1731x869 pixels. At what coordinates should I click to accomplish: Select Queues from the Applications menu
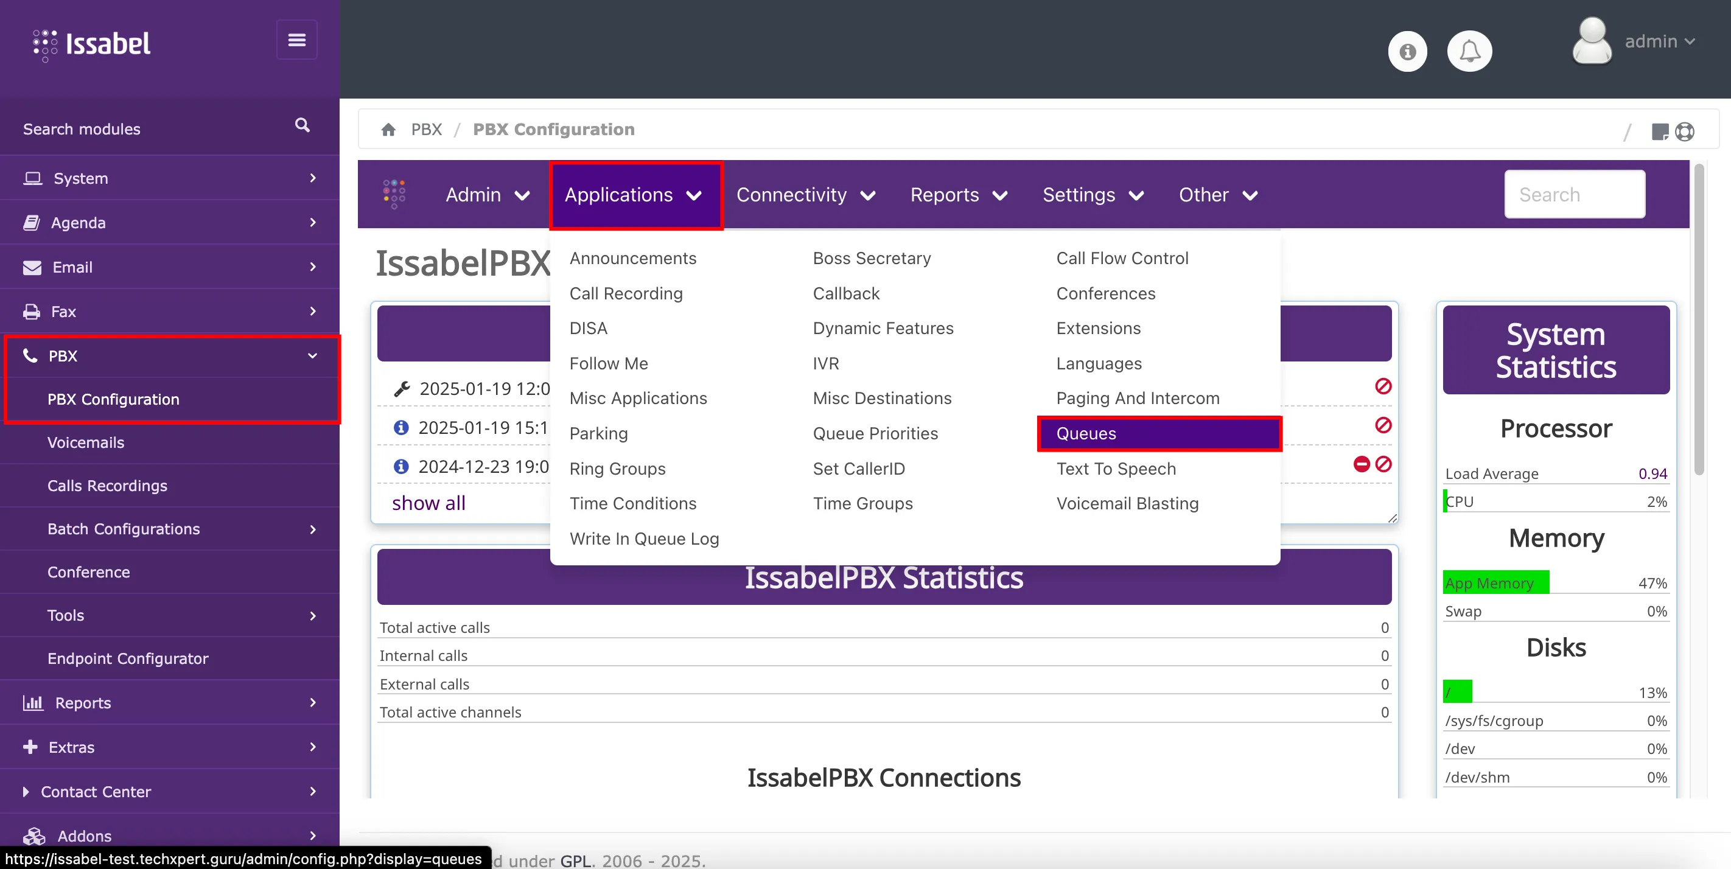pos(1086,433)
